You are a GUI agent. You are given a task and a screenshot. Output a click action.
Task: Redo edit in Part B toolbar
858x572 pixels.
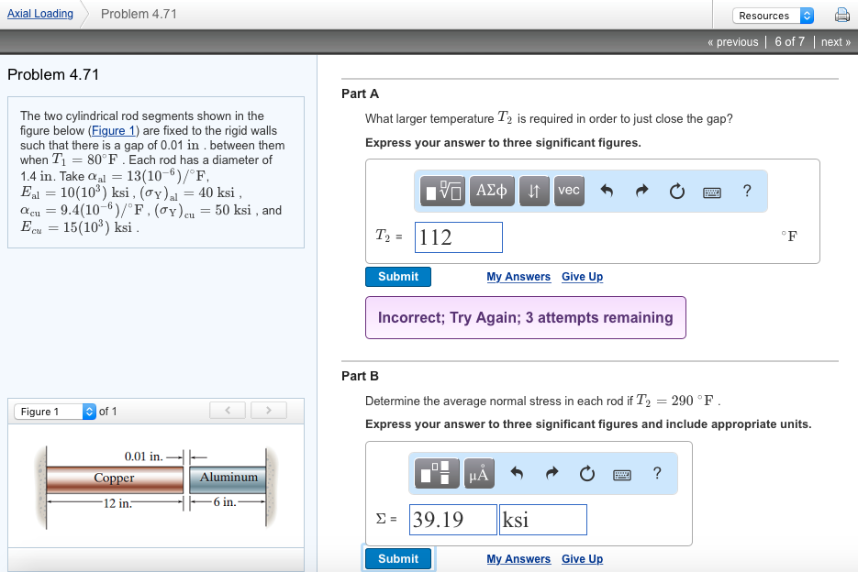click(552, 473)
